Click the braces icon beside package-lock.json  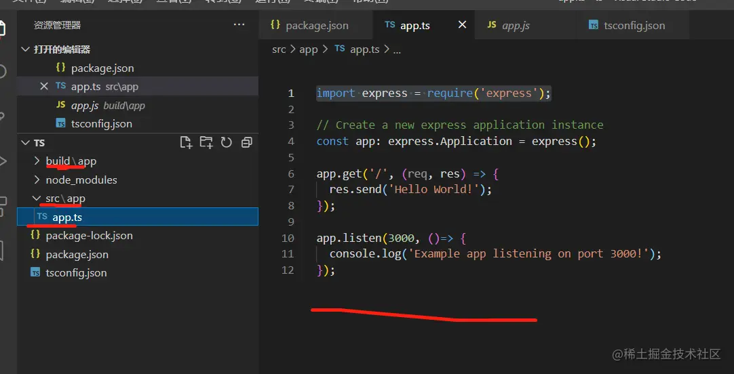click(35, 235)
